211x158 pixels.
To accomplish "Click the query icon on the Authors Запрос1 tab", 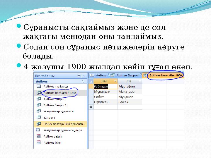I will [113, 75].
